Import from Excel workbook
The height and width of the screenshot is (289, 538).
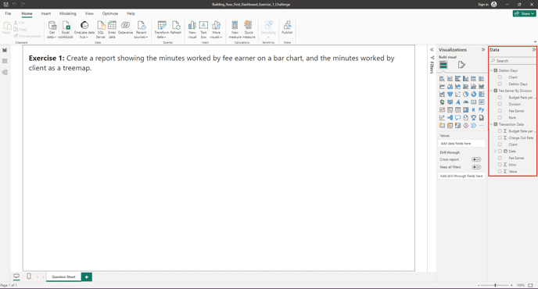(66, 30)
